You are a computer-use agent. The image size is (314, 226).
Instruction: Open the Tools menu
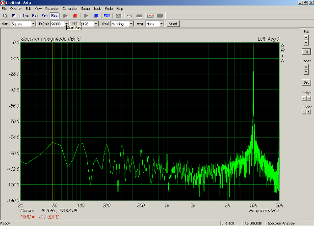97,9
